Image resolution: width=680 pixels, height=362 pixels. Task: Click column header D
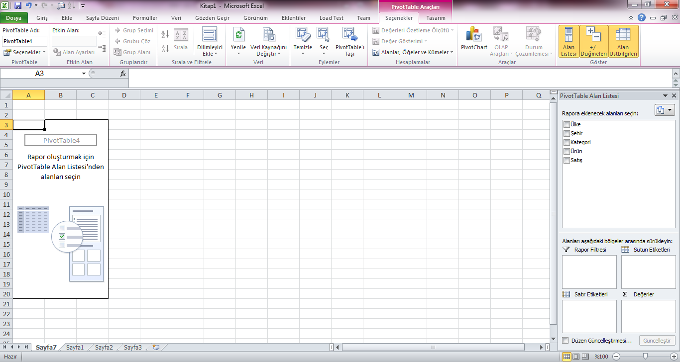[124, 95]
